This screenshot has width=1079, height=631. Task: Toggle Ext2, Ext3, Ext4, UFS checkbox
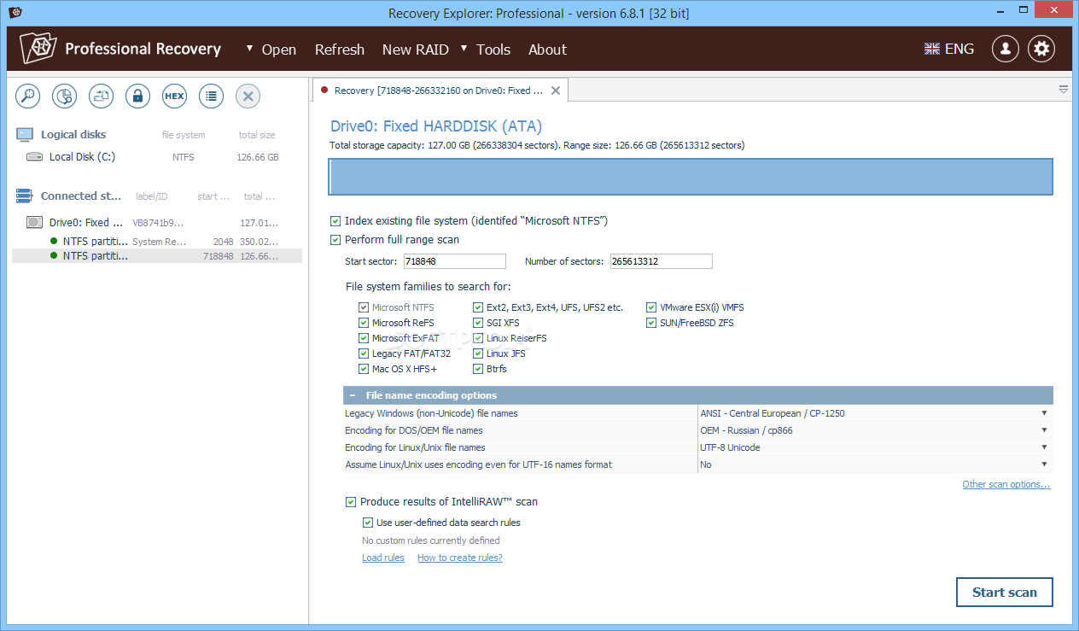coord(478,307)
